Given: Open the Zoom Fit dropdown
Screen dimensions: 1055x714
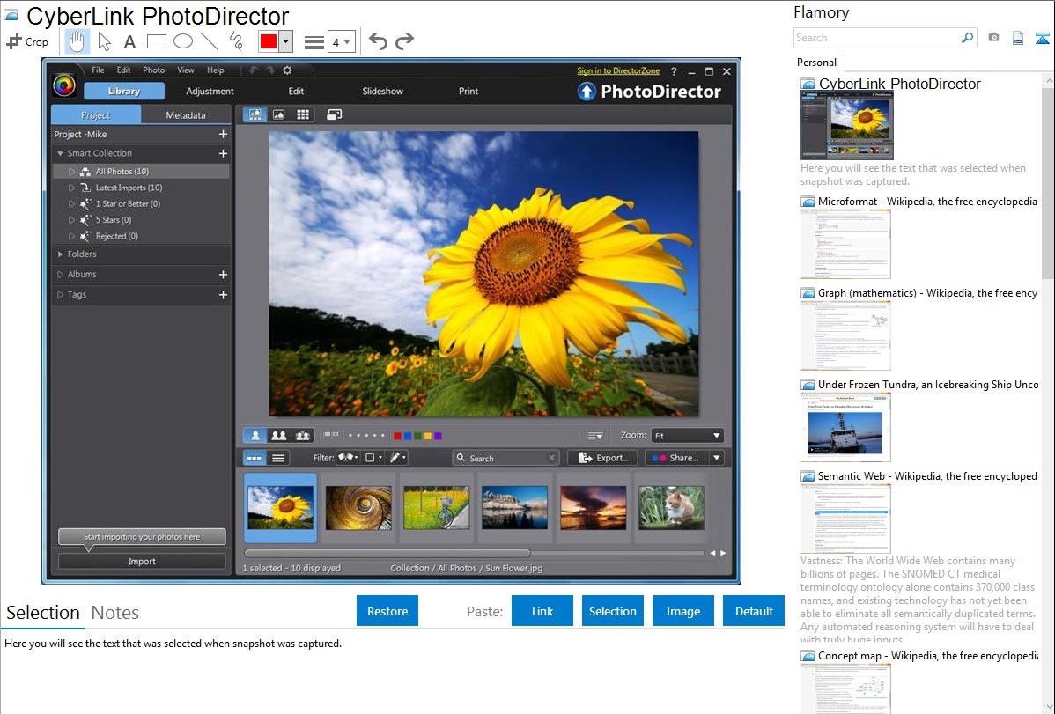Looking at the screenshot, I should point(687,436).
